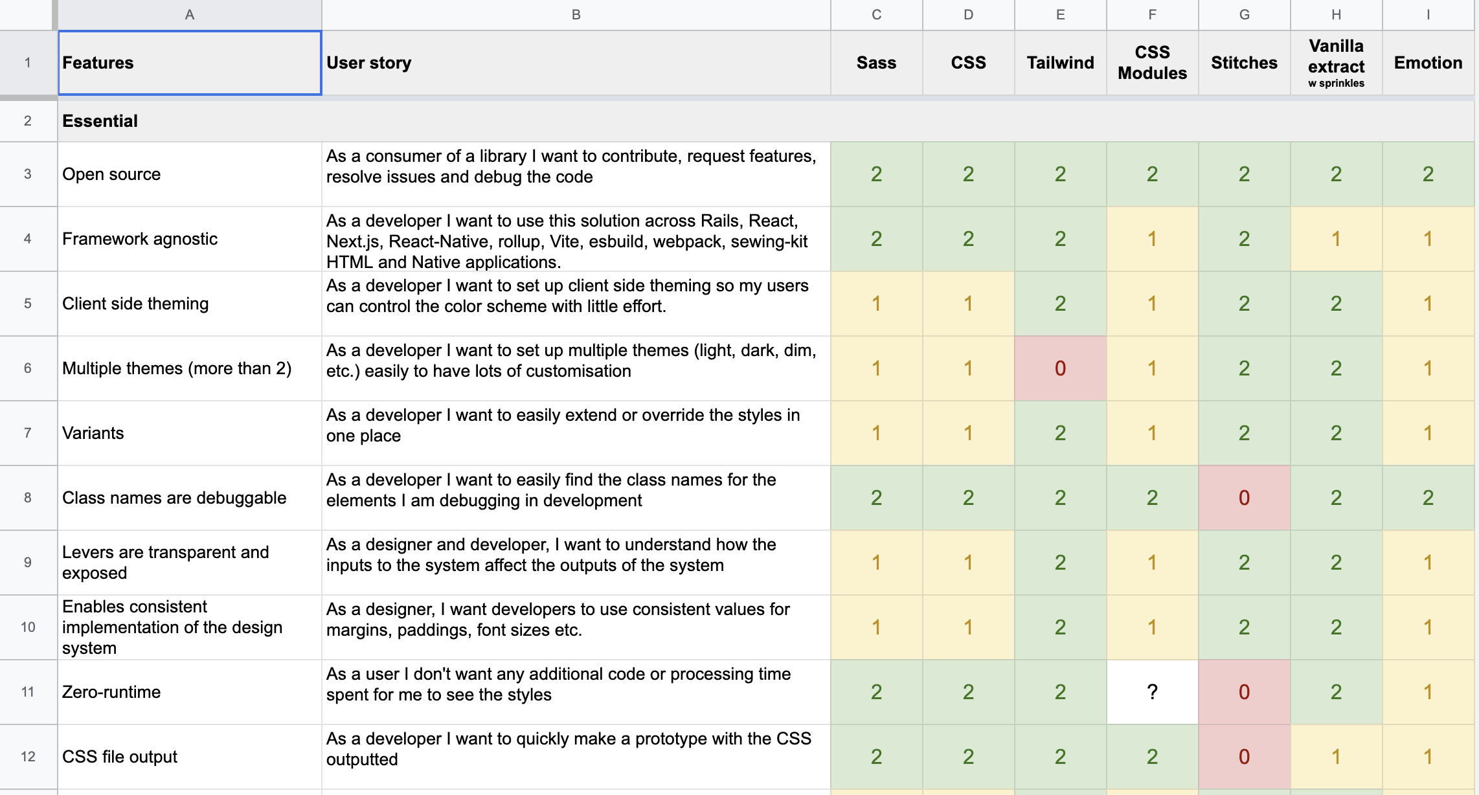Image resolution: width=1479 pixels, height=795 pixels.
Task: Select Stitches' 2 for Levers are transparent
Action: [1245, 563]
